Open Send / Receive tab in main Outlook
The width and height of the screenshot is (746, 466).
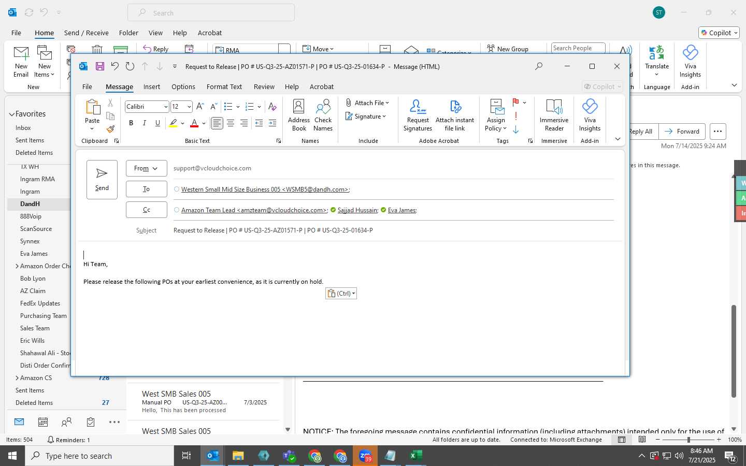point(87,33)
